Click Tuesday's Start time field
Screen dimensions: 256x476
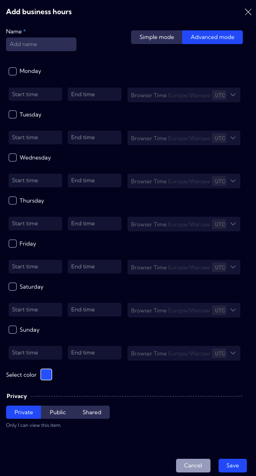coord(35,138)
